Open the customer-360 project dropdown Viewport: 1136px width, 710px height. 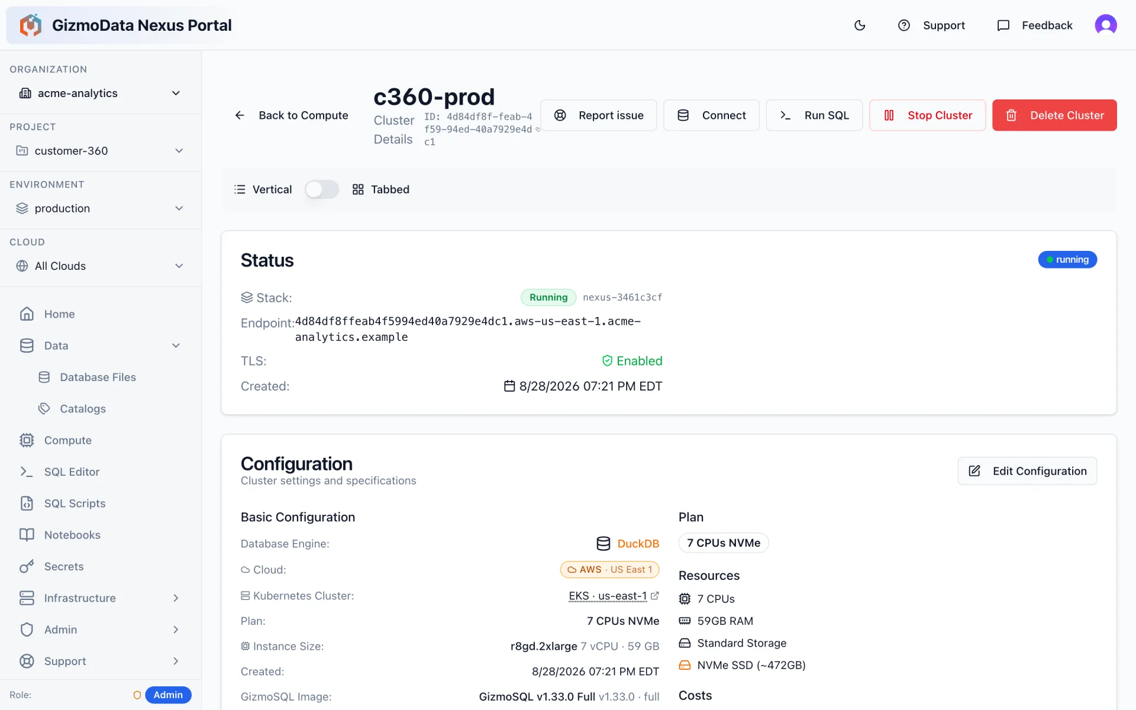pyautogui.click(x=100, y=151)
